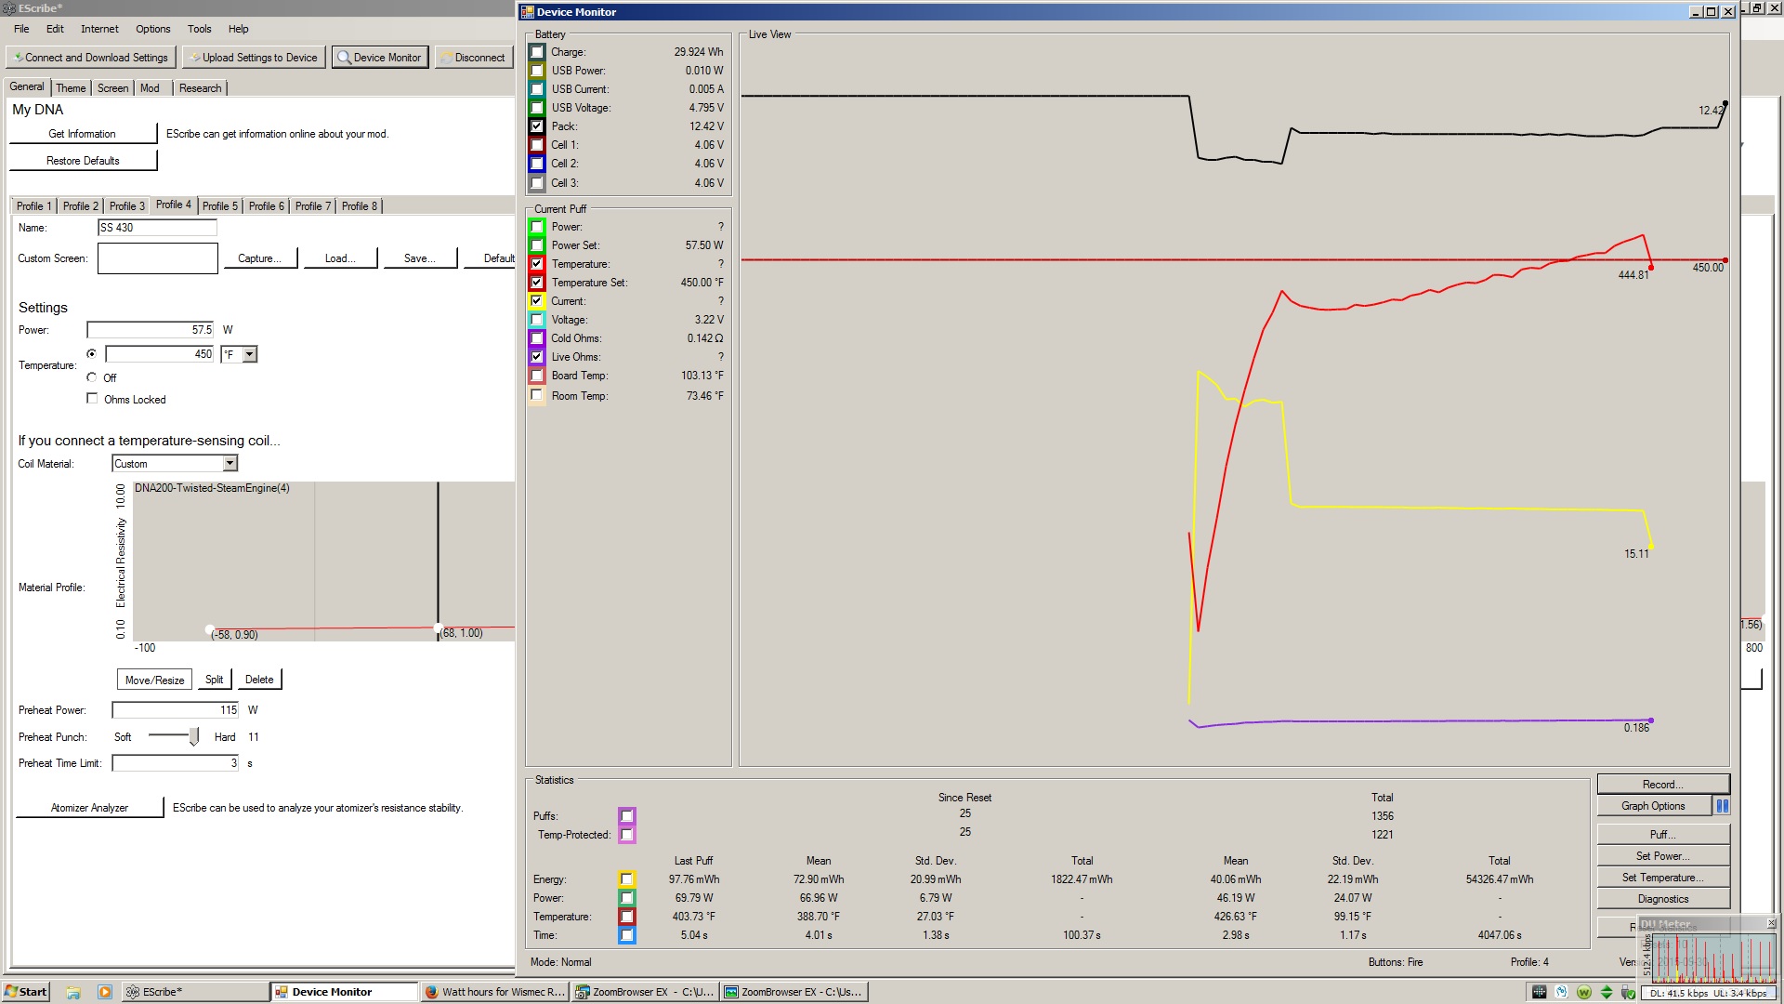
Task: Click the Device Monitor toolbar button
Action: click(379, 58)
